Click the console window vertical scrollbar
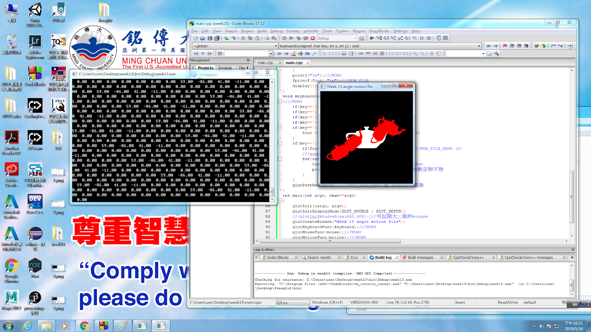 (272, 191)
